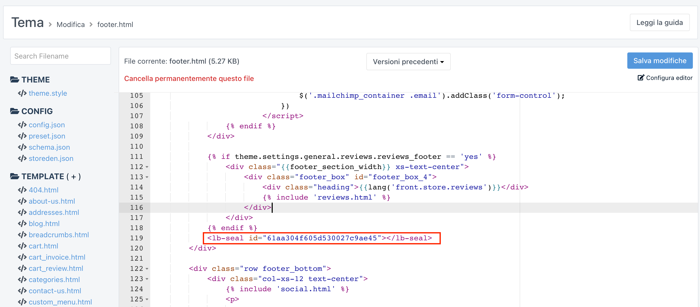Open 404.html template

tap(43, 190)
